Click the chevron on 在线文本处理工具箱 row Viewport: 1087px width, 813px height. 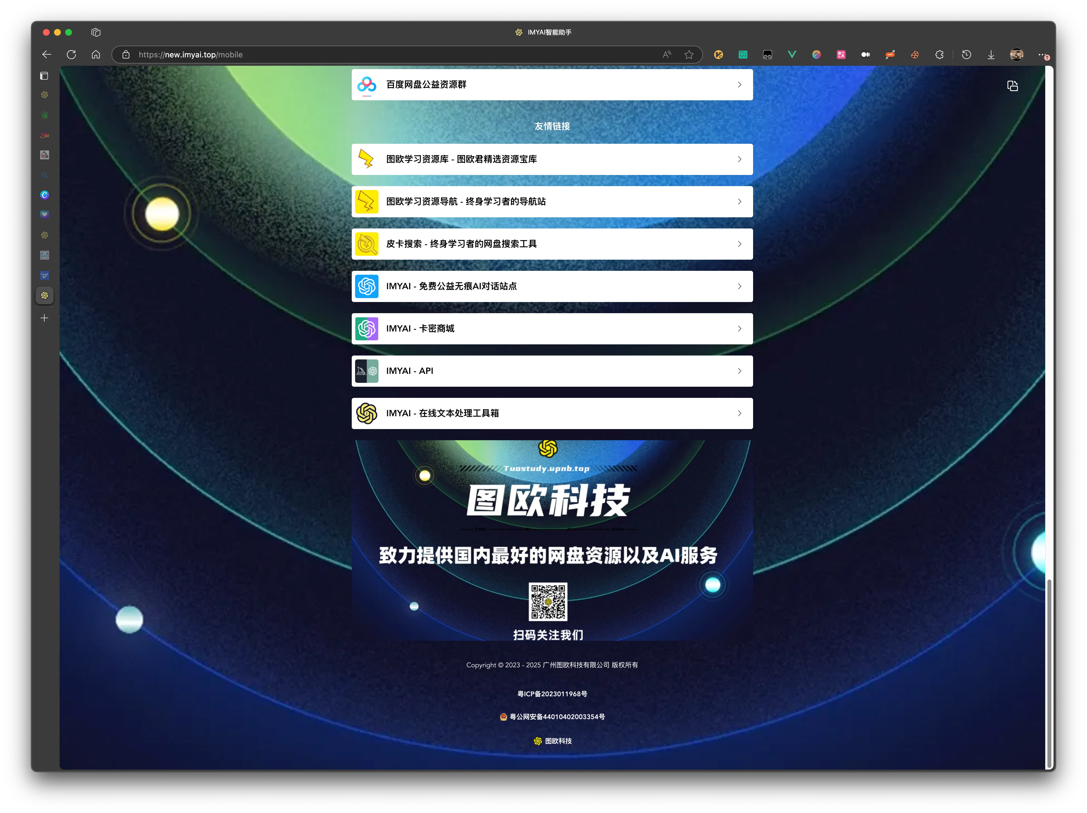click(739, 413)
